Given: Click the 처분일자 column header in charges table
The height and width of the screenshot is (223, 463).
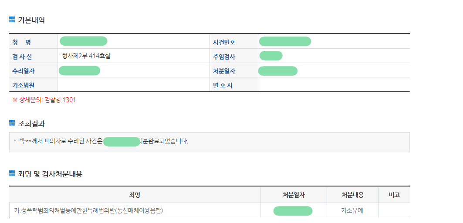Looking at the screenshot, I should pyautogui.click(x=293, y=195).
